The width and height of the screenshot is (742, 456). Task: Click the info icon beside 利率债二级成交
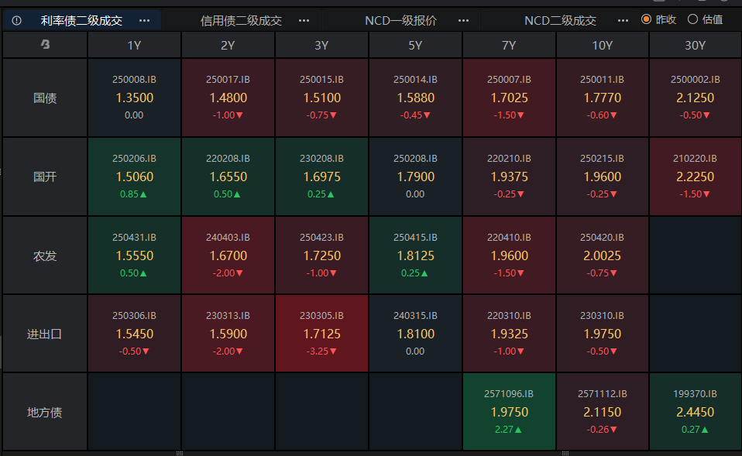coord(16,20)
